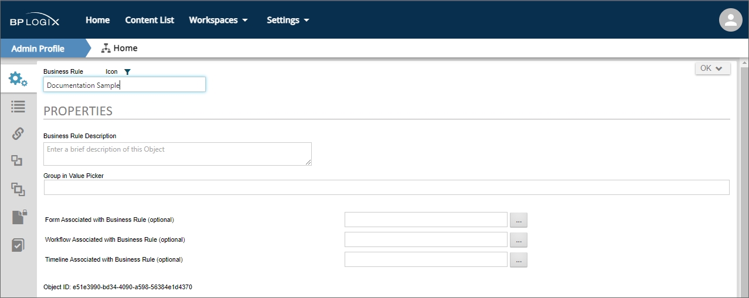Image resolution: width=749 pixels, height=298 pixels.
Task: Go to Home in top navigation
Action: [97, 20]
